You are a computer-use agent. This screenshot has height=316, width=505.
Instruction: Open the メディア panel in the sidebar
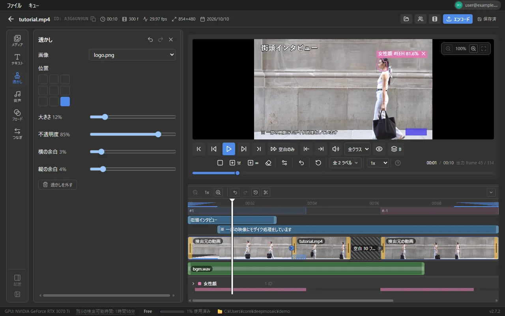[17, 41]
